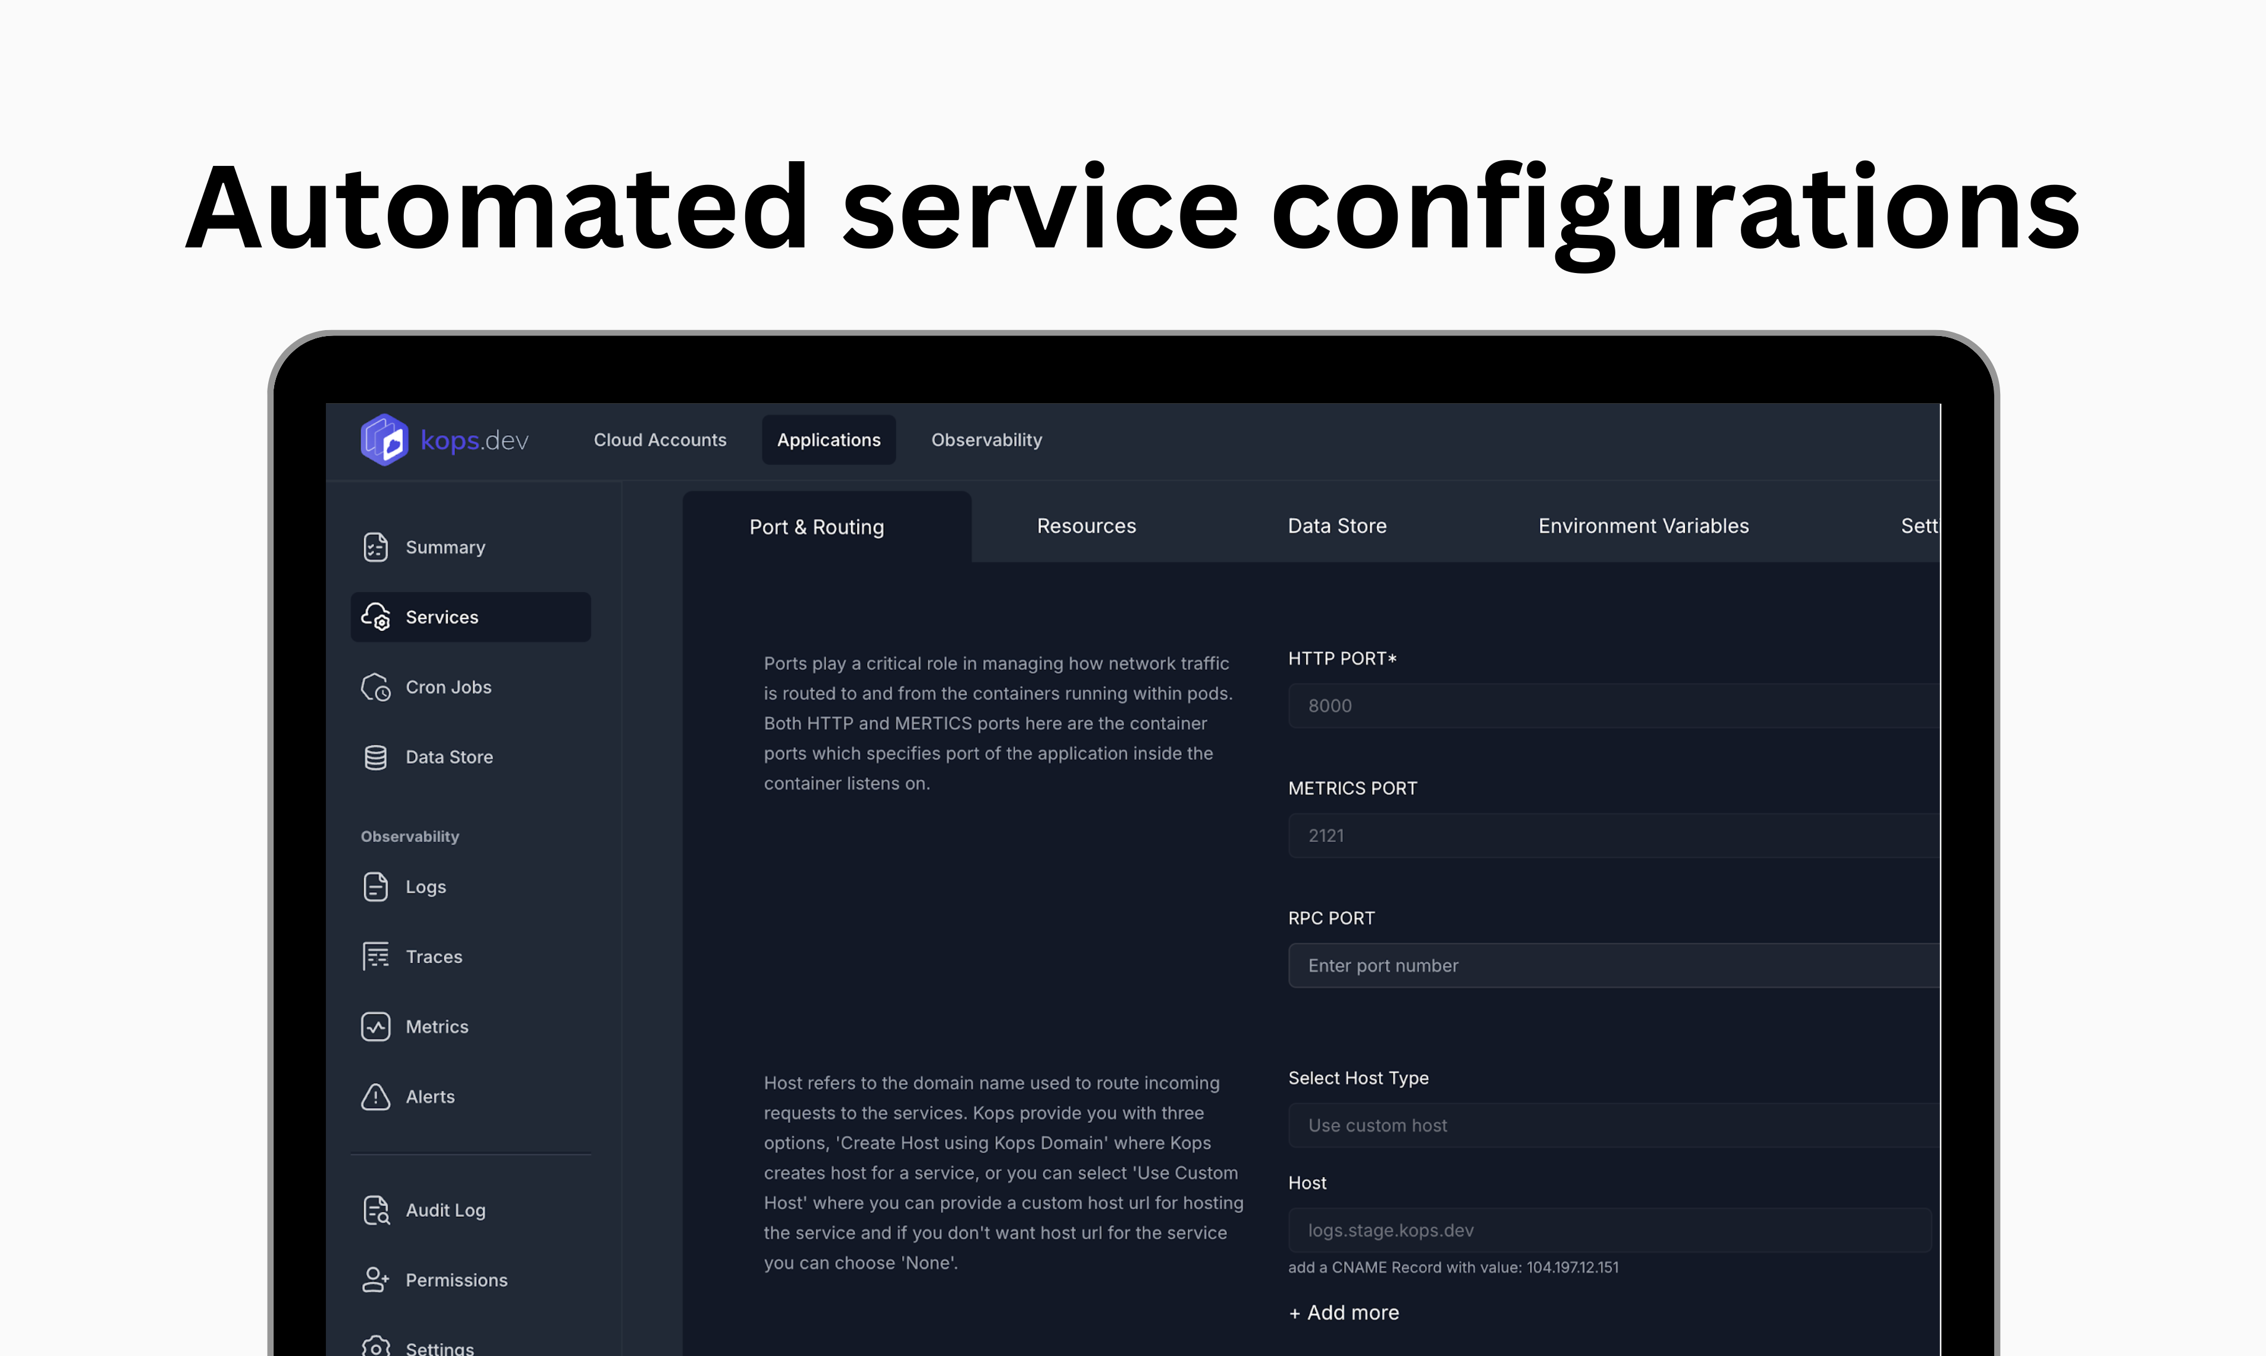Click the Metrics chart icon
2266x1356 pixels.
(375, 1026)
